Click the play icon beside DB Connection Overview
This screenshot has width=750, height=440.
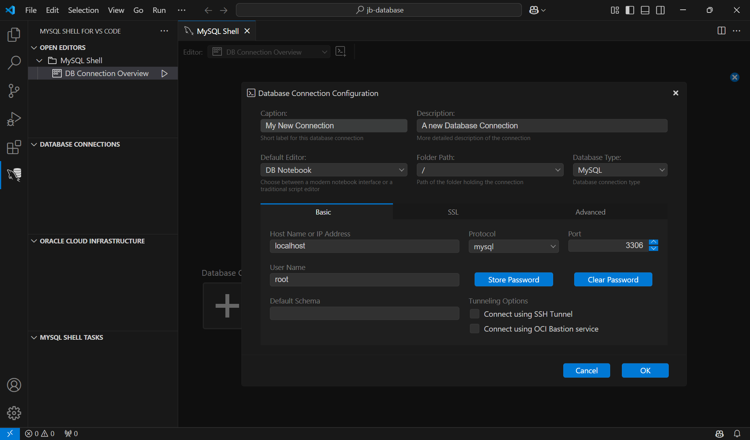(164, 73)
